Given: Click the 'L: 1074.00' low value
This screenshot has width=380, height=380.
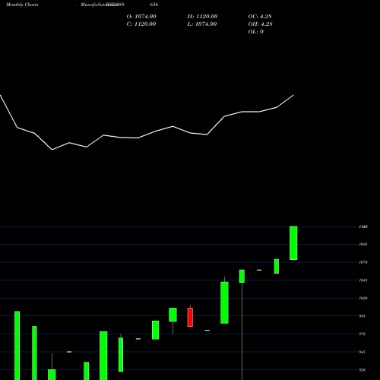Looking at the screenshot, I should [x=202, y=24].
